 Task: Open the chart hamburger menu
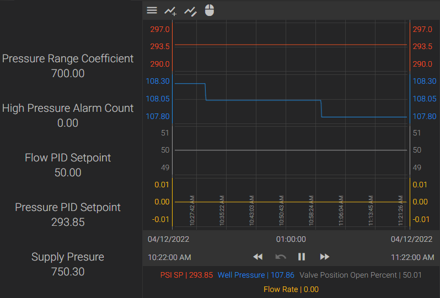coord(152,10)
